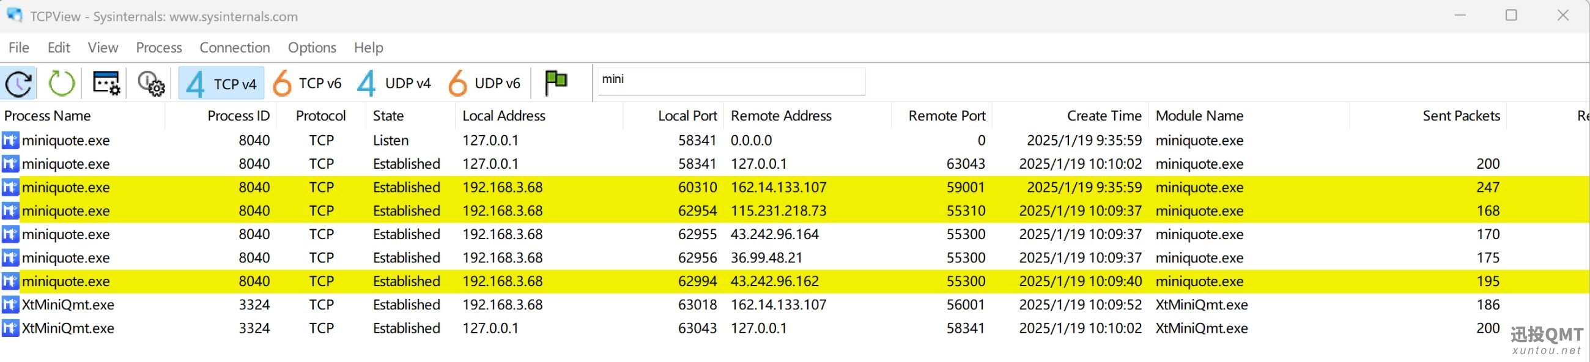The image size is (1590, 362).
Task: Select process ID 3324 in port 63018 row
Action: click(x=254, y=305)
